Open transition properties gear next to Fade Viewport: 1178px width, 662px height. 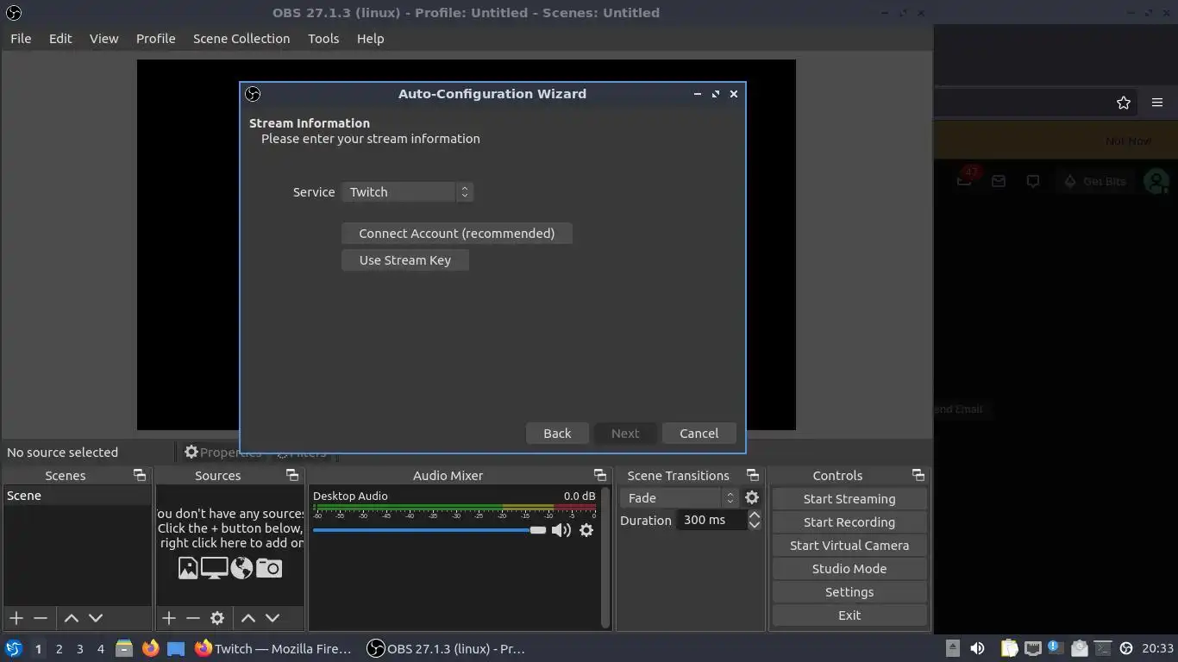pyautogui.click(x=752, y=497)
